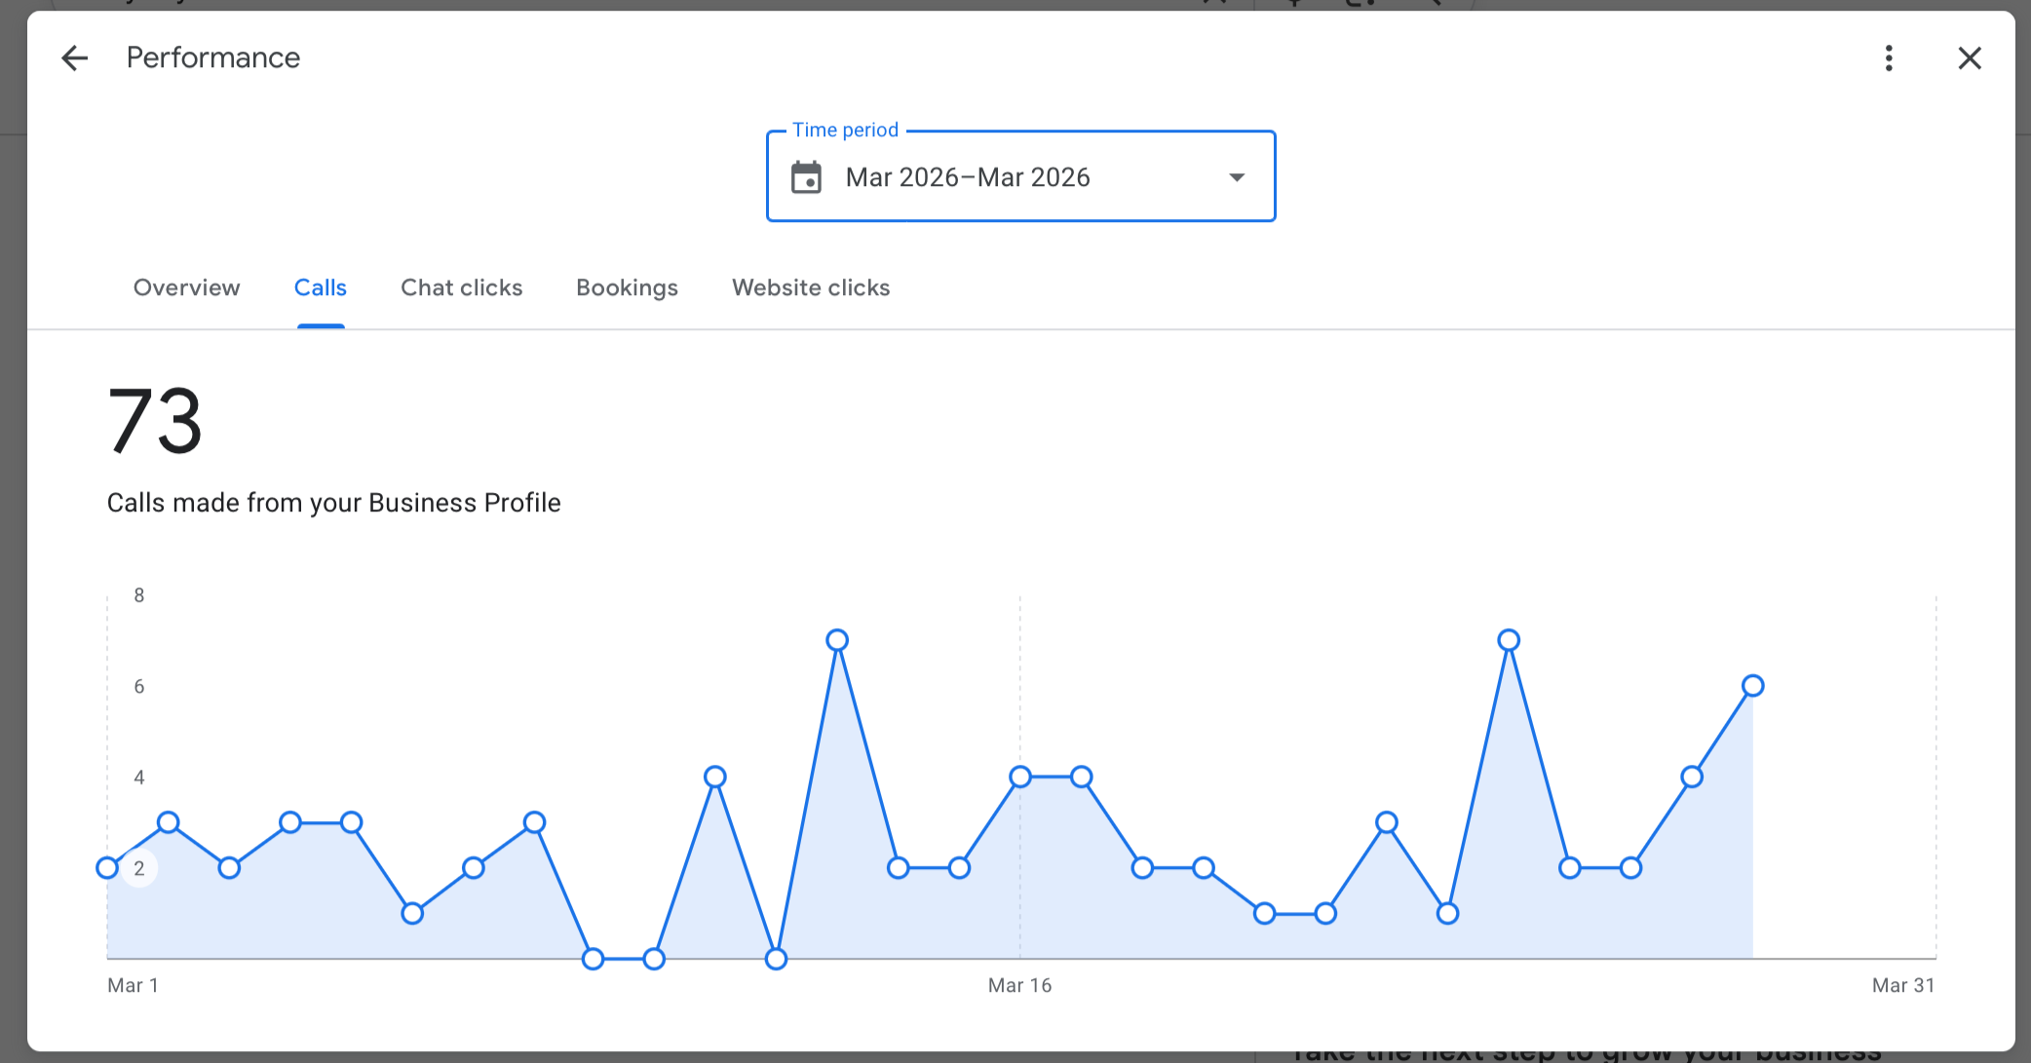Switch to the Overview tab

click(186, 287)
